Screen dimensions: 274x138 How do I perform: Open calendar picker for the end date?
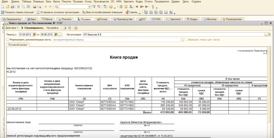(56, 34)
